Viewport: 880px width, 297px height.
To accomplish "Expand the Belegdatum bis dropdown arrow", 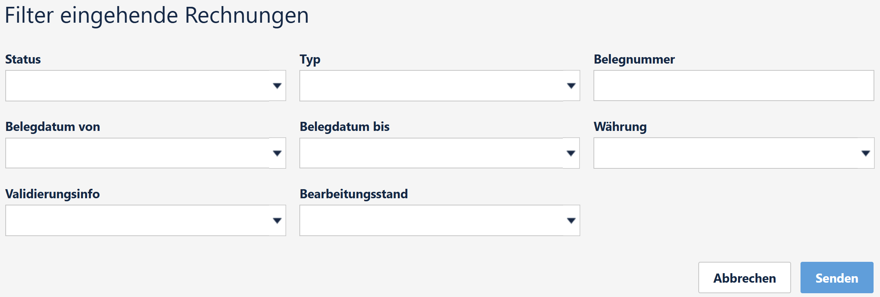I will click(571, 153).
